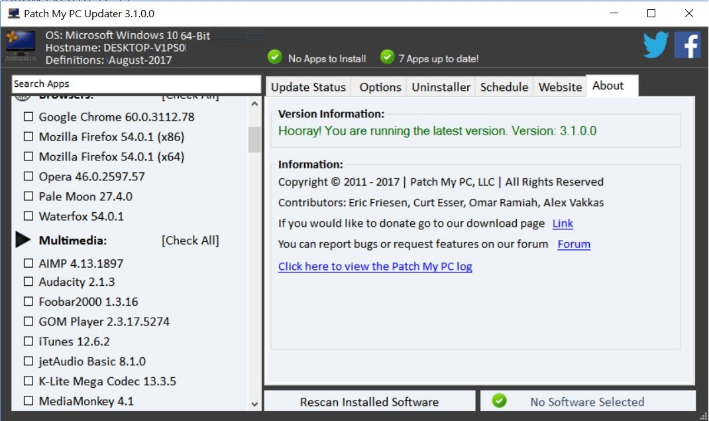709x421 pixels.
Task: Click the app list scrollbar thumb
Action: pos(254,140)
